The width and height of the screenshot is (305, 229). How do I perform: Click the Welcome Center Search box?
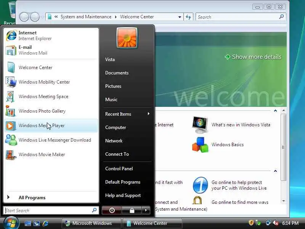241,17
